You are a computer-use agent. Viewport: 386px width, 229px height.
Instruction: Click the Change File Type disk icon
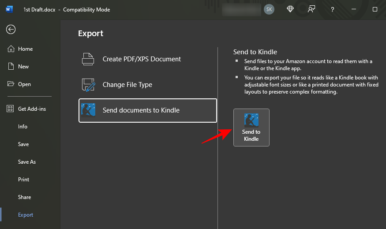tap(88, 85)
